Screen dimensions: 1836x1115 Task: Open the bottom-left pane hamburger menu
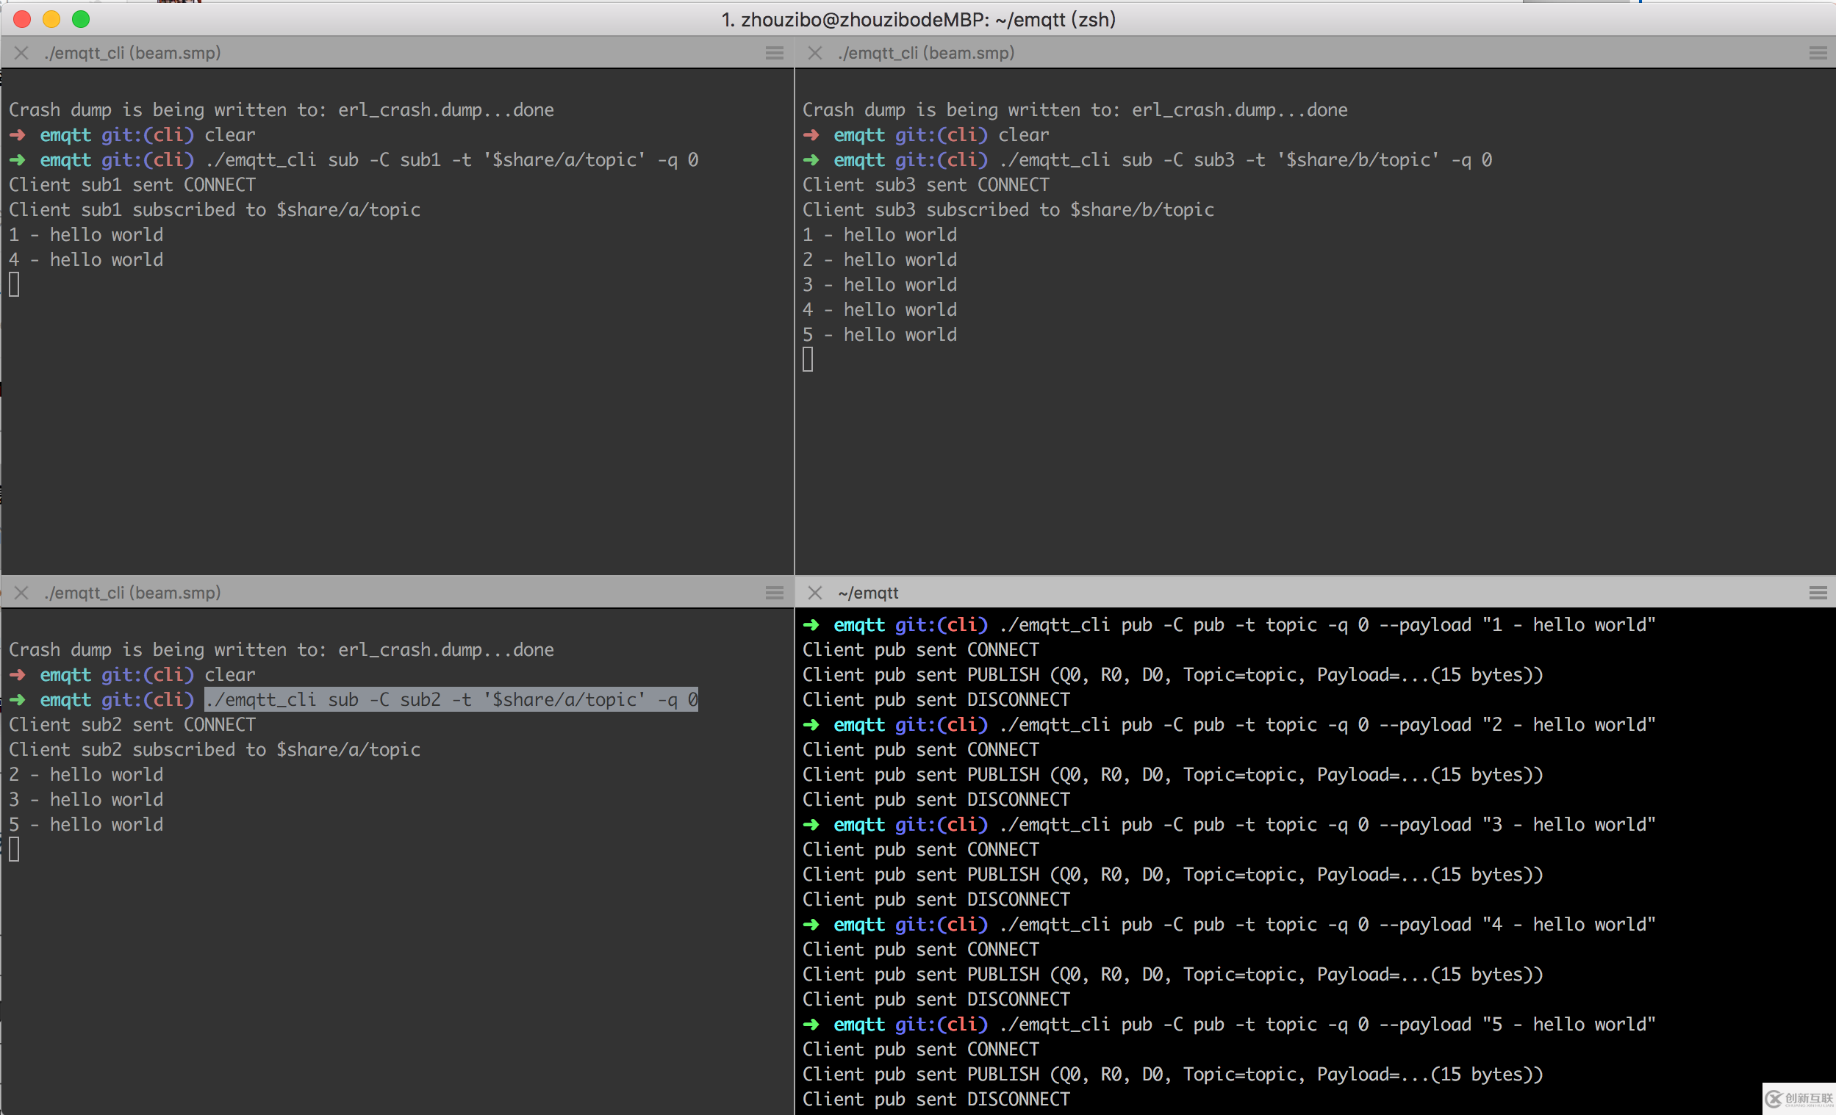(774, 593)
